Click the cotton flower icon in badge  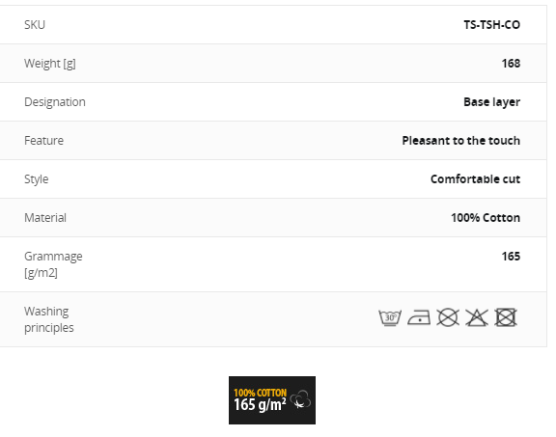click(300, 400)
